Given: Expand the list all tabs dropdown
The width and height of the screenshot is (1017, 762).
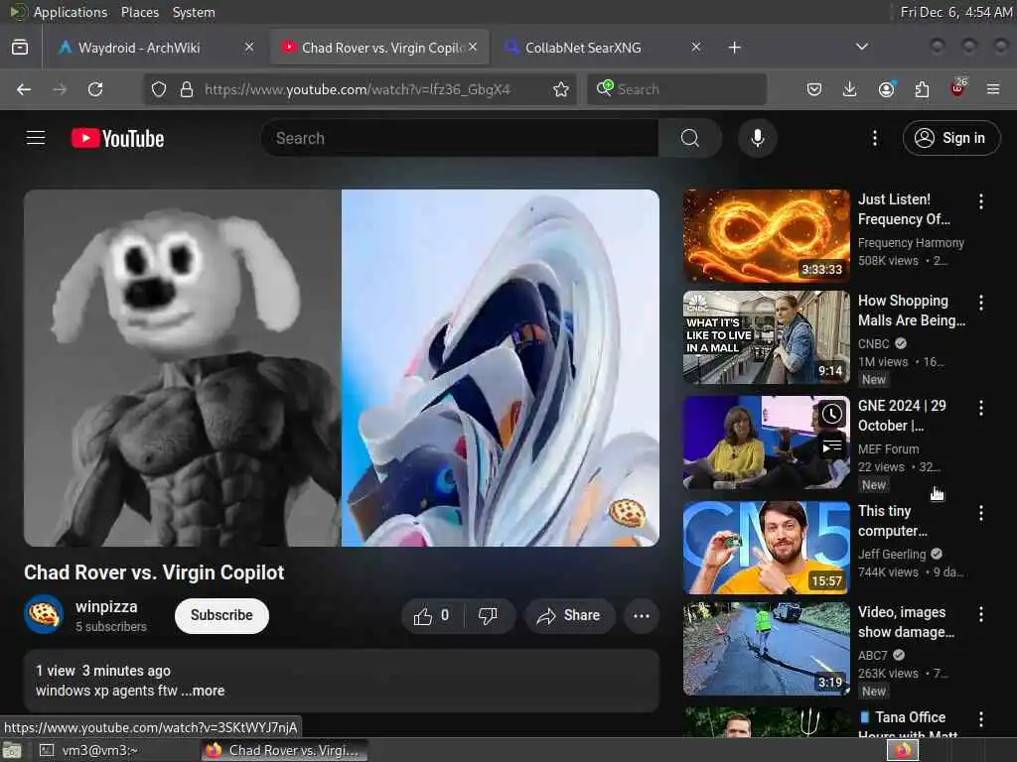Looking at the screenshot, I should [862, 47].
